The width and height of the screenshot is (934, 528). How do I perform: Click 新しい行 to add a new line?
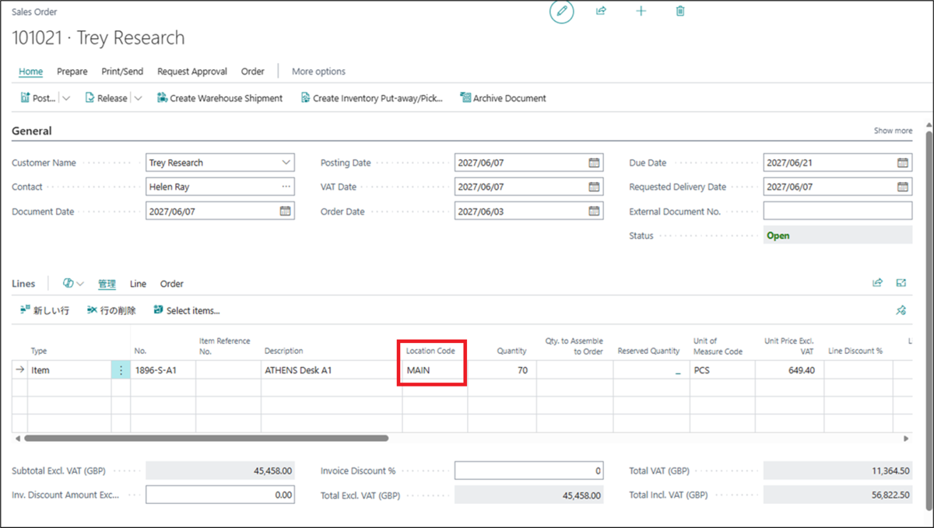tap(45, 310)
